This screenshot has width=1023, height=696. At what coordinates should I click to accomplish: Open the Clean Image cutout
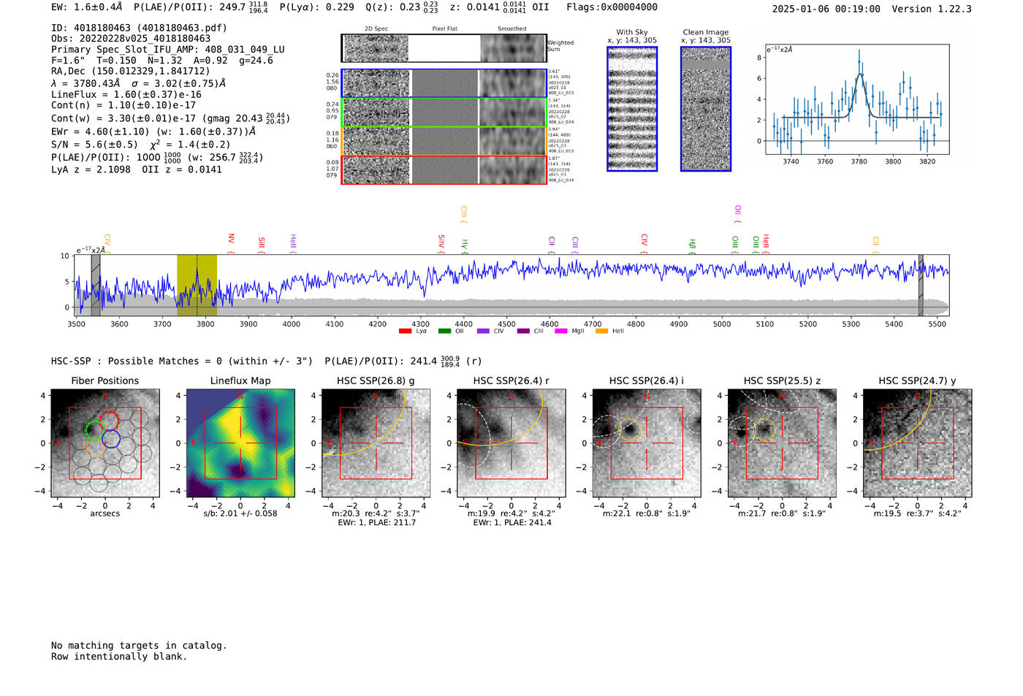point(706,109)
